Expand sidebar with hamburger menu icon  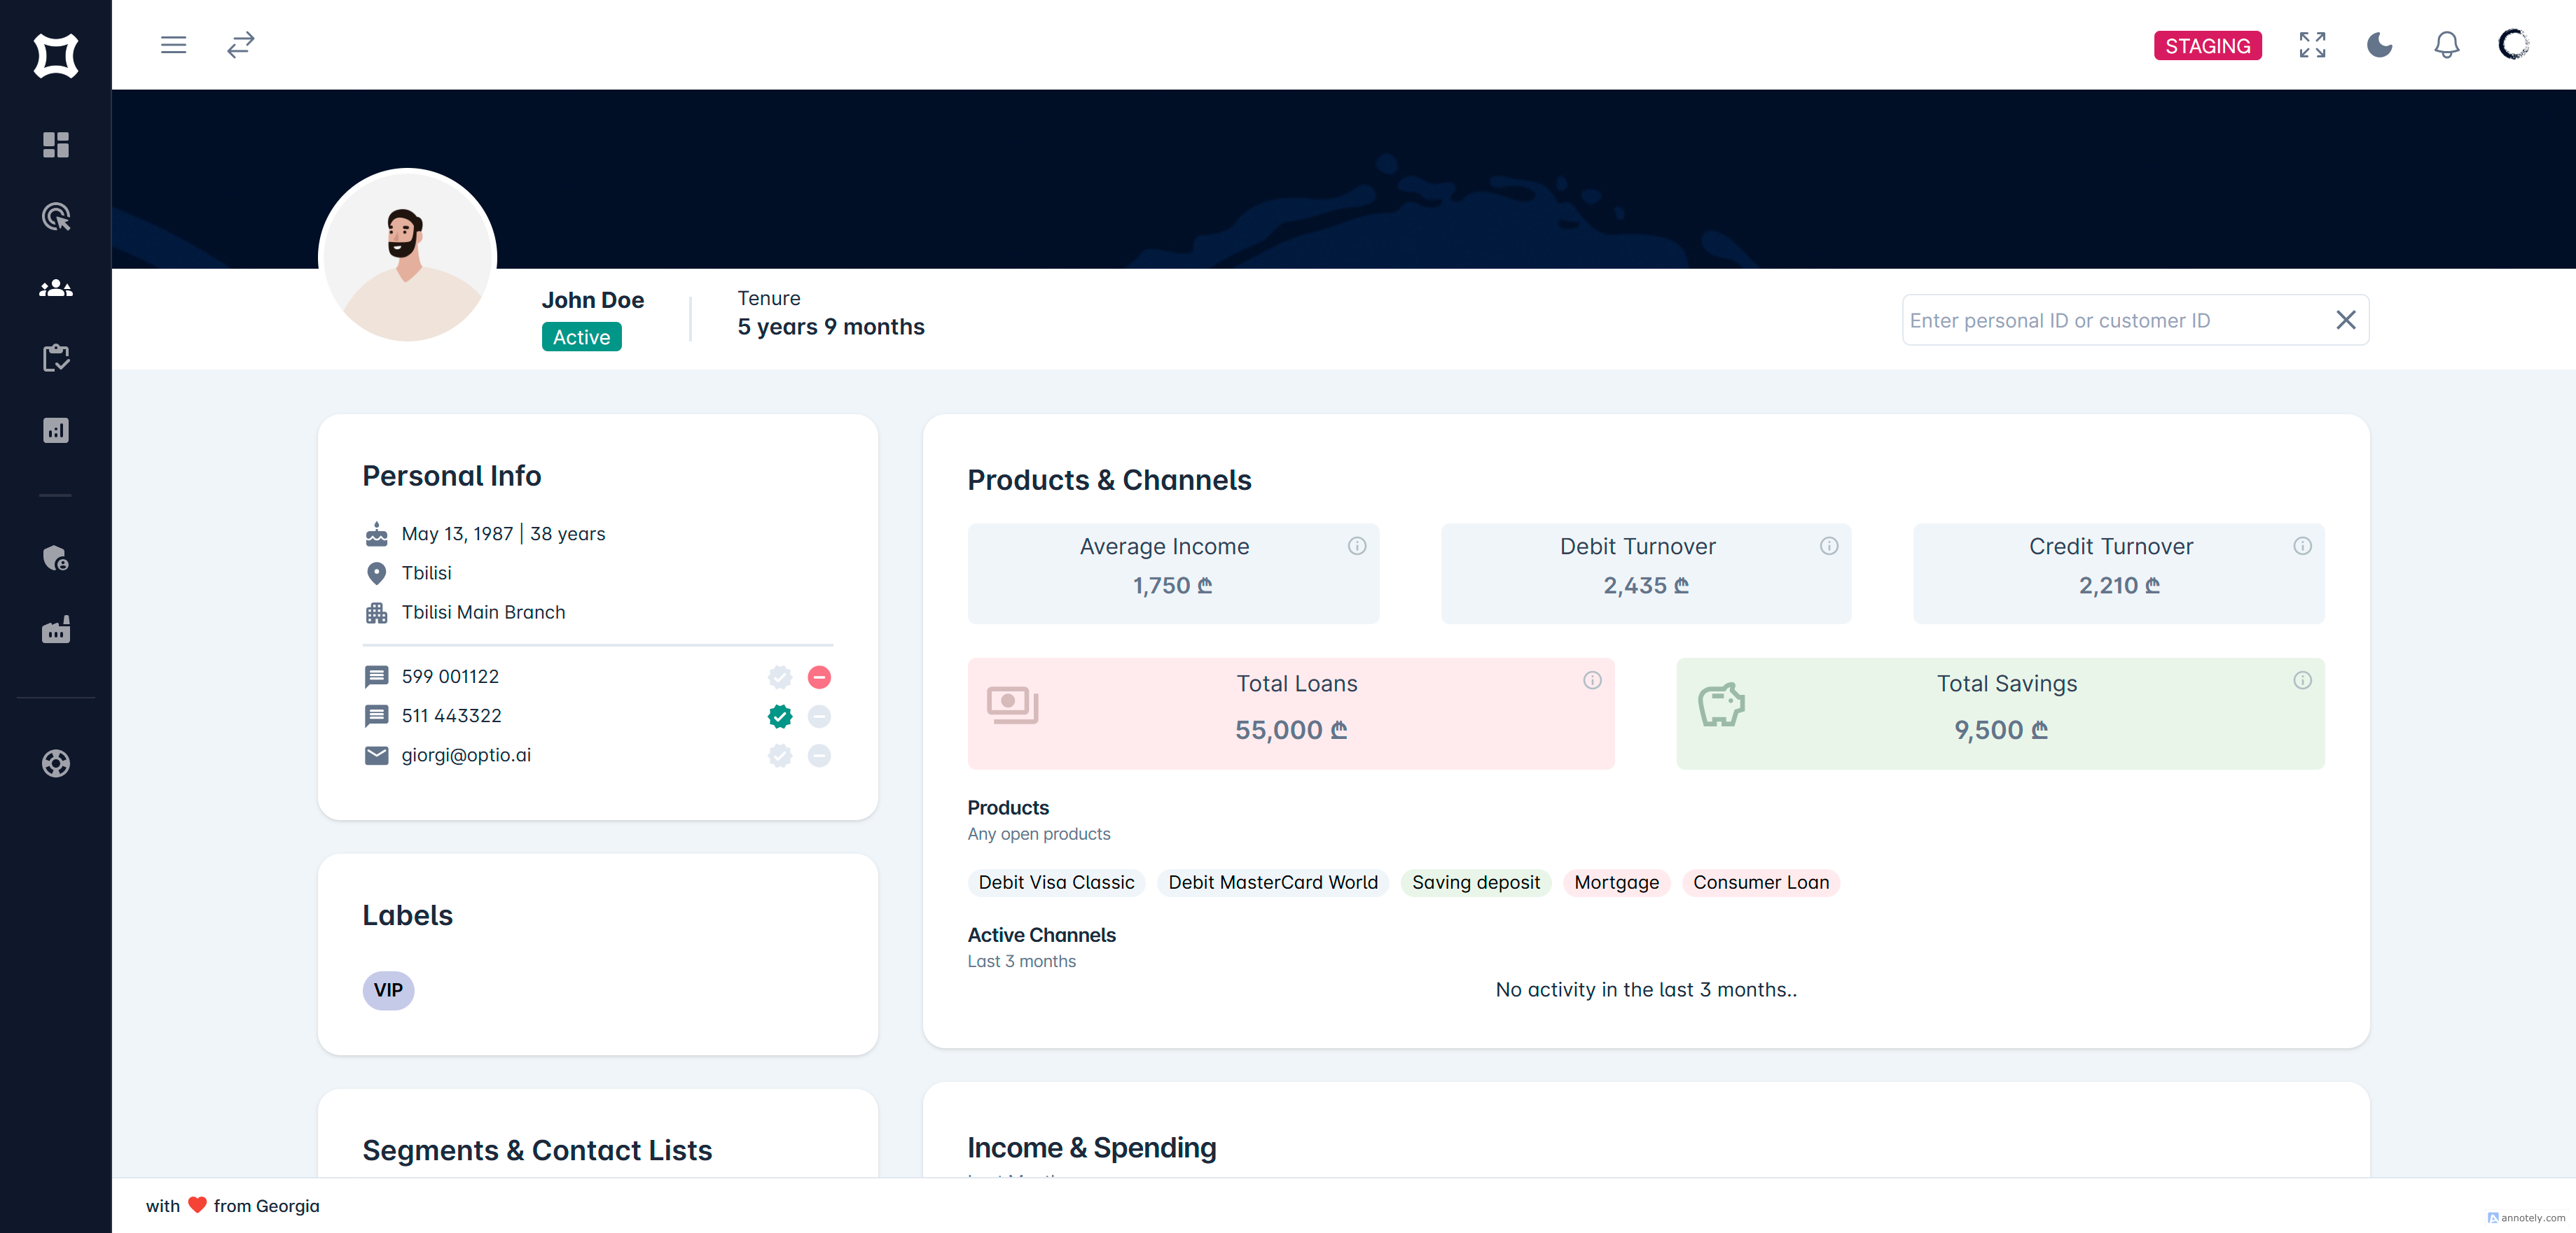point(173,45)
